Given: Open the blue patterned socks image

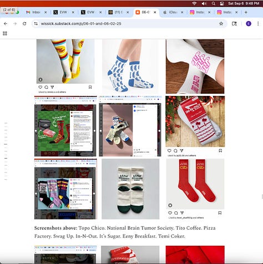Looking at the screenshot, I should coord(130,66).
